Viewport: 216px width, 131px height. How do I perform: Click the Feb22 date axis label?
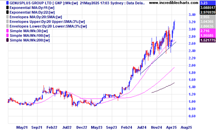tap(52, 127)
